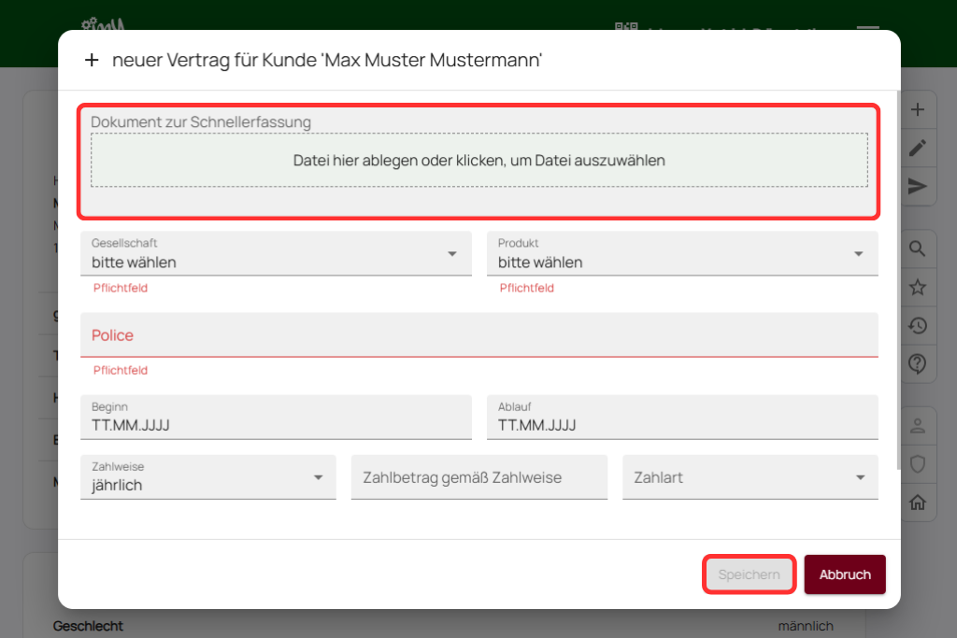Focus the Beginn date field
The width and height of the screenshot is (957, 638).
[x=276, y=418]
